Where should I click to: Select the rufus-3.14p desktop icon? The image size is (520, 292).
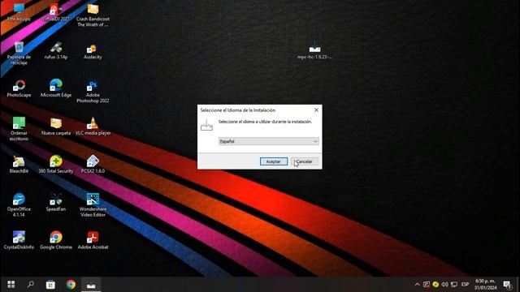(x=56, y=50)
